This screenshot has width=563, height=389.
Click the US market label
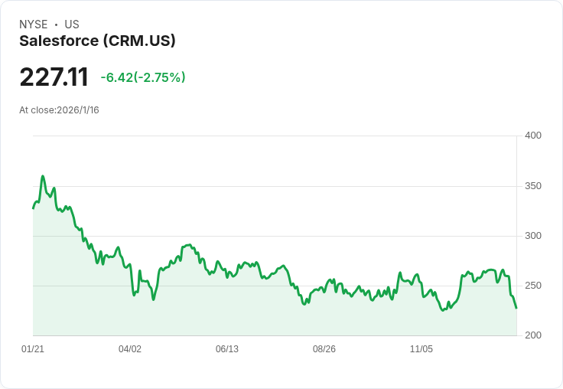pyautogui.click(x=72, y=25)
